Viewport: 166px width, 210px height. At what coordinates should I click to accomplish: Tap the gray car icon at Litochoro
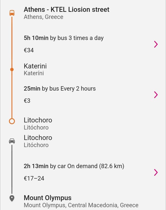tap(12, 141)
